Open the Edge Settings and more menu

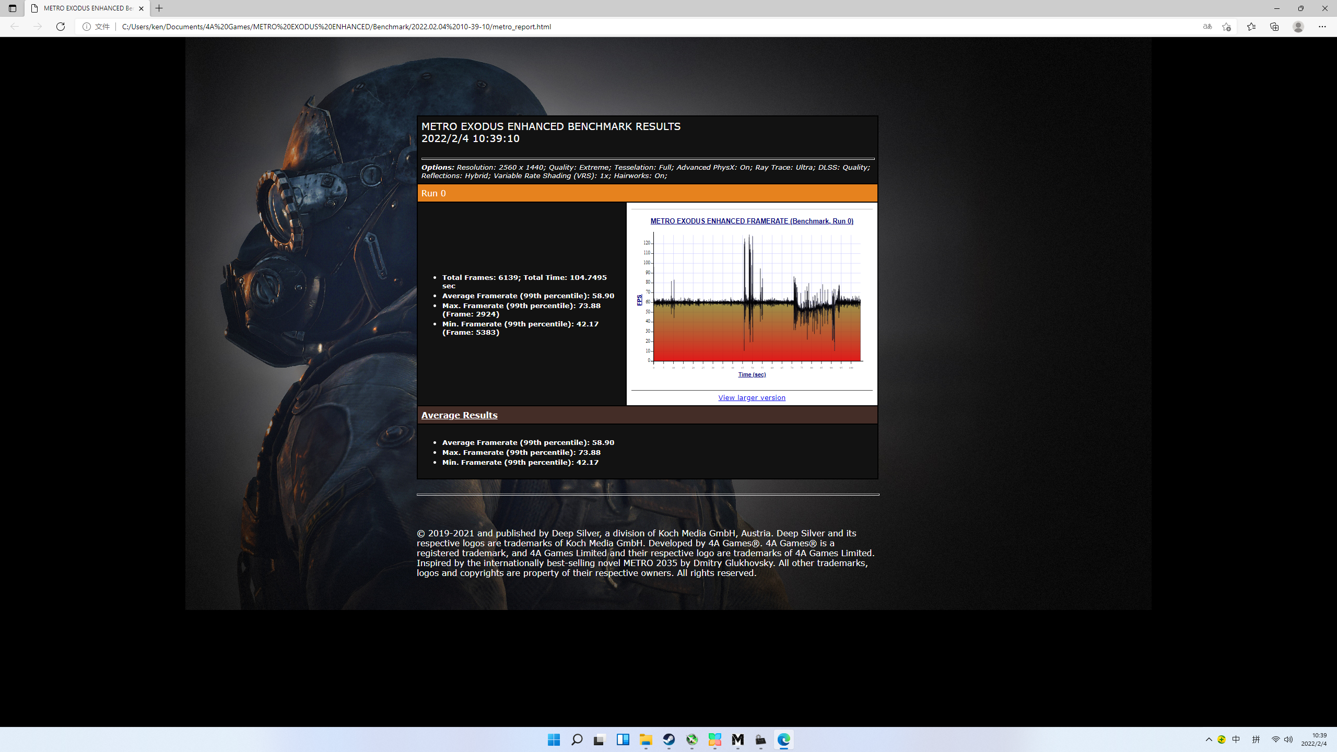[x=1322, y=27]
